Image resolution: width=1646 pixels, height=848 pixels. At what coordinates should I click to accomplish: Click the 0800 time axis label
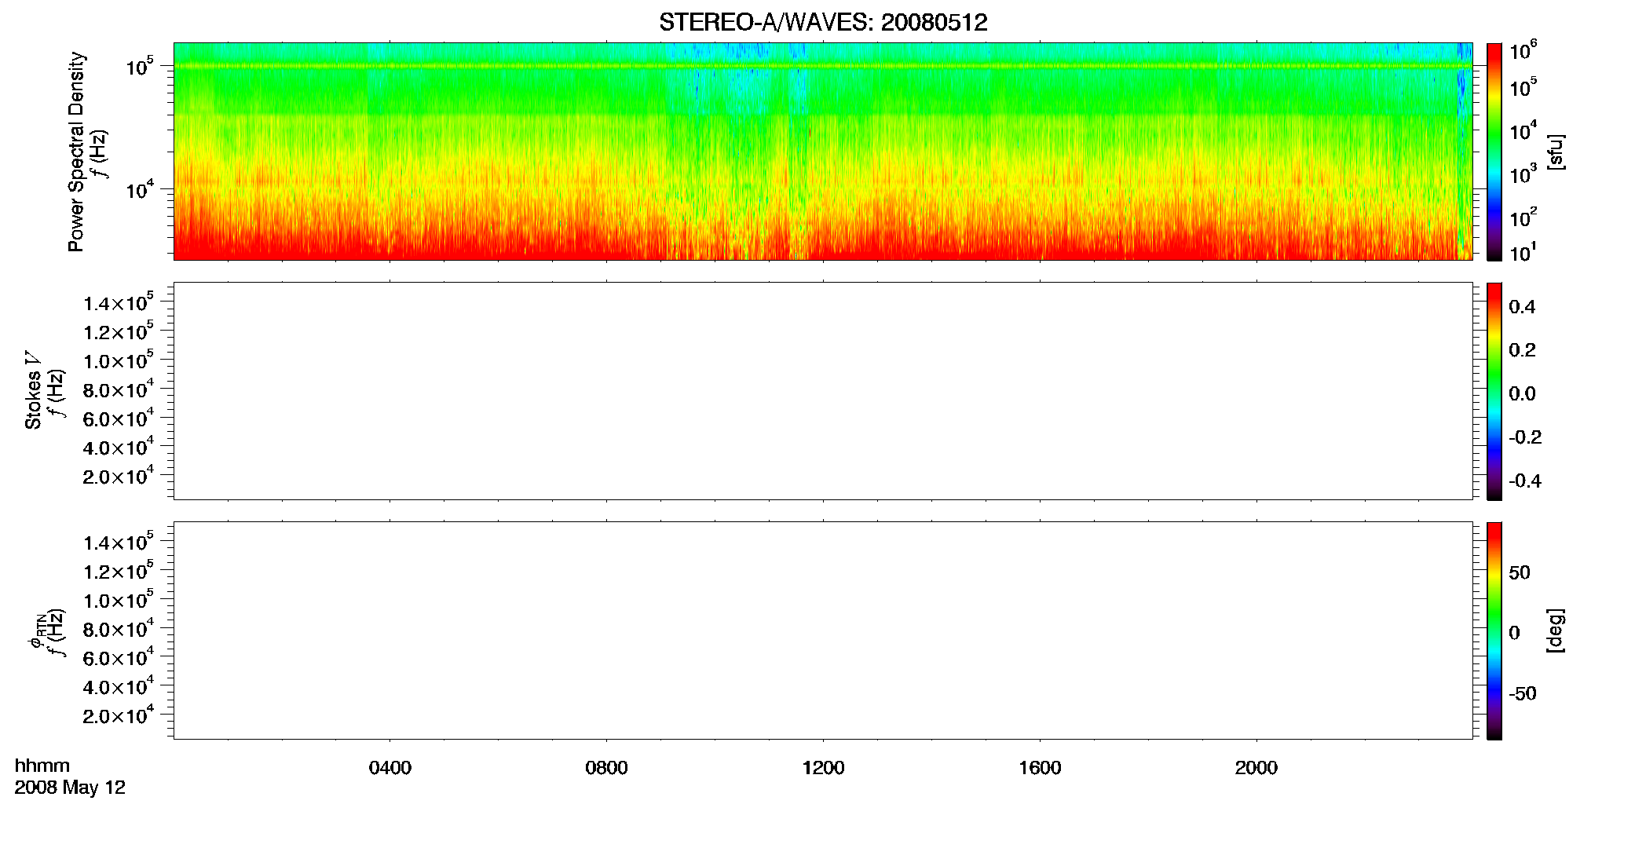(606, 768)
